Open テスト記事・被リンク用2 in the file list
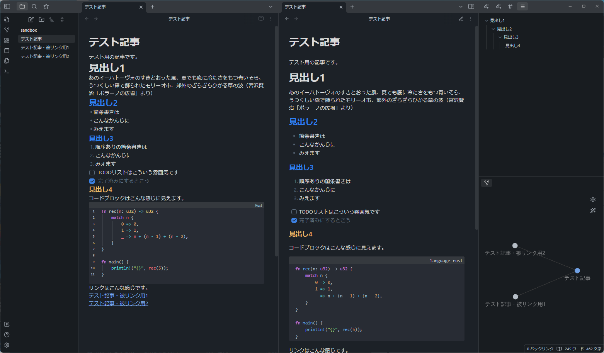 tap(45, 56)
